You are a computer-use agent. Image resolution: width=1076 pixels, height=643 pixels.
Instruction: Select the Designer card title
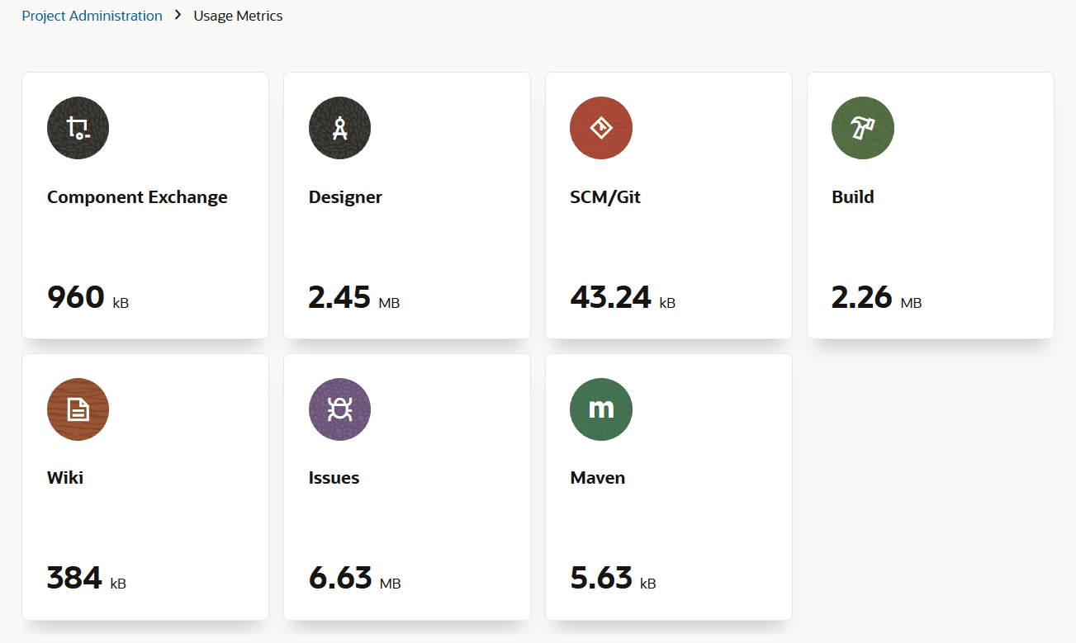(345, 197)
